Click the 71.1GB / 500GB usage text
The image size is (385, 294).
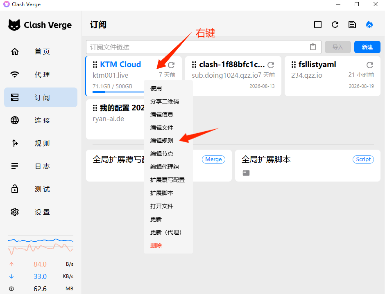112,86
